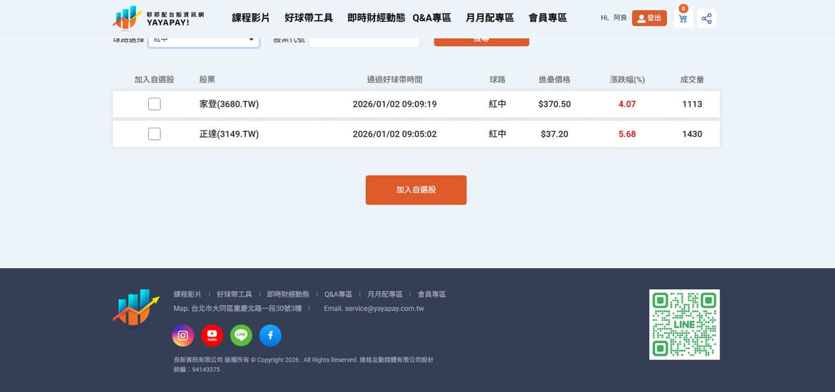Click the 成交量 column header
This screenshot has width=835, height=392.
pos(692,79)
